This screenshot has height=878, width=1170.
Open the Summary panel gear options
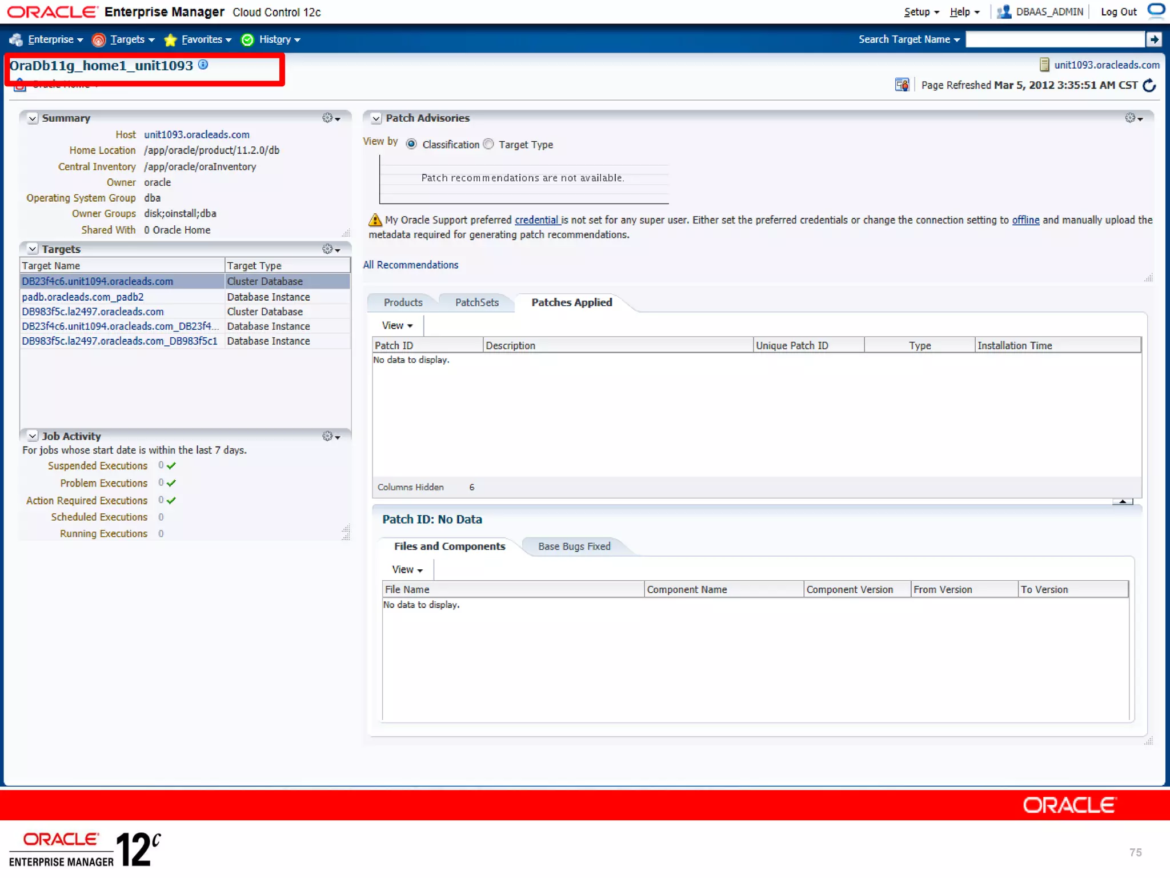tap(330, 118)
